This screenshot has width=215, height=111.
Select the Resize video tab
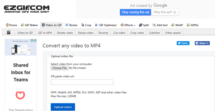tap(86, 33)
